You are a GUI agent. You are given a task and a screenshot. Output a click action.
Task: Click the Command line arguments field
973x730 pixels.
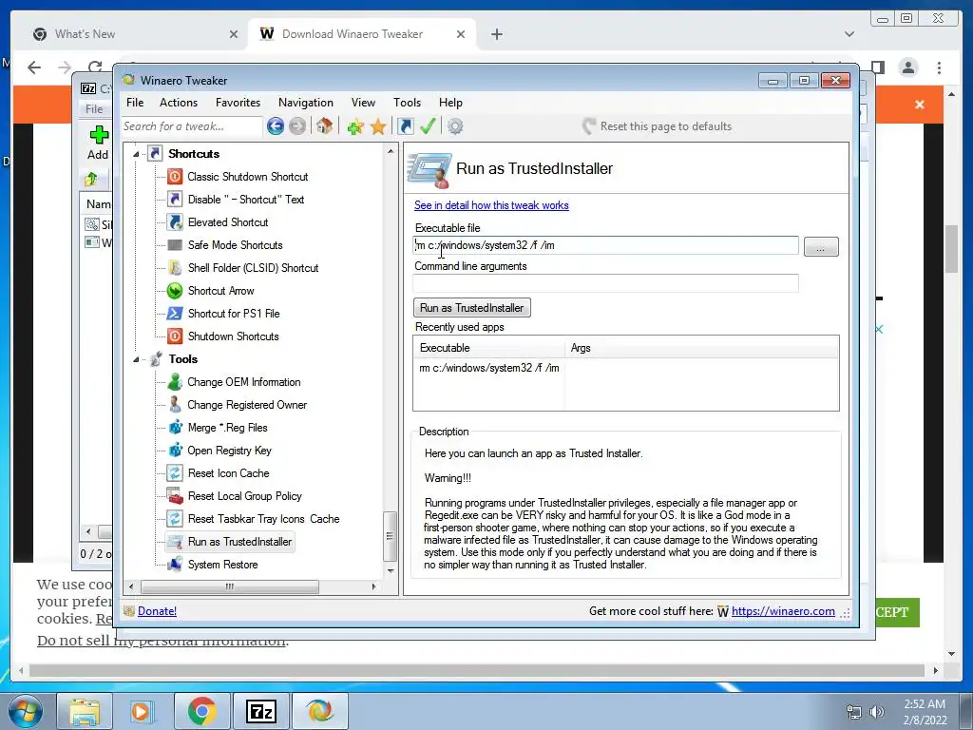605,283
